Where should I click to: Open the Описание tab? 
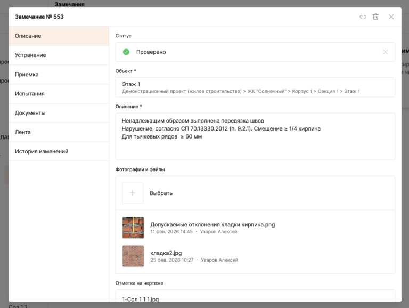[x=59, y=36]
